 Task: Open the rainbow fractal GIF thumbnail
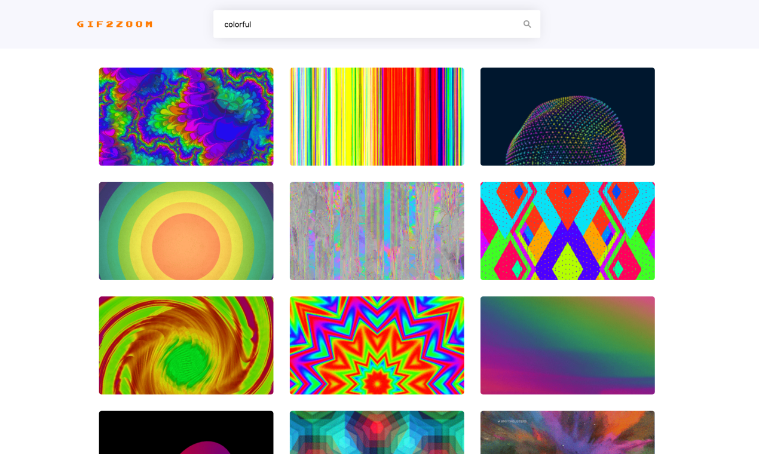pos(186,116)
